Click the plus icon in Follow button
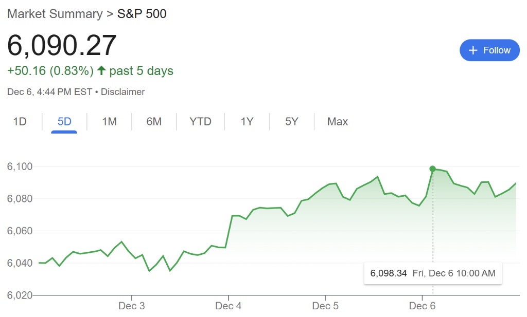Viewport: 527px width, 317px height. [473, 50]
